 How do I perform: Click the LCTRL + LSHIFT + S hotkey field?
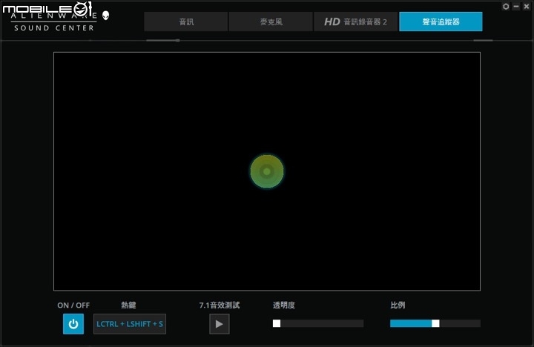click(130, 324)
